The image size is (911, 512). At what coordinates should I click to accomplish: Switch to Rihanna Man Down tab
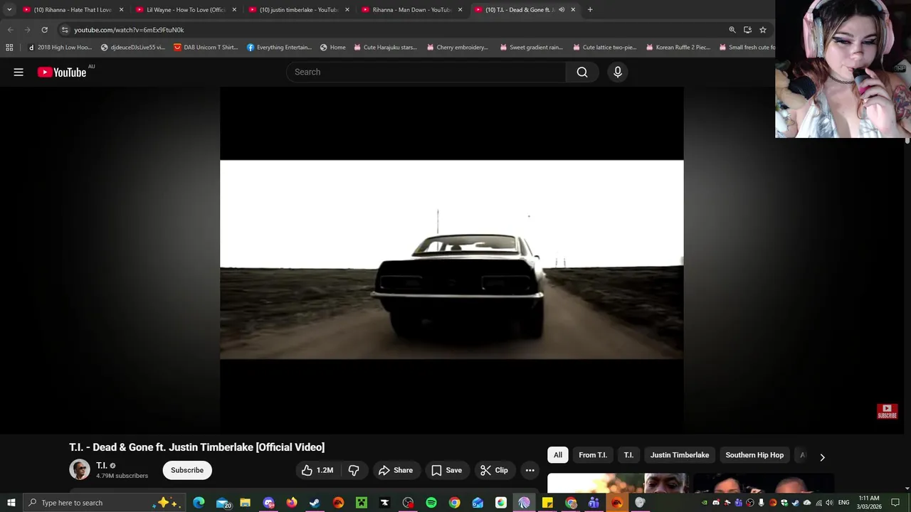[x=411, y=10]
